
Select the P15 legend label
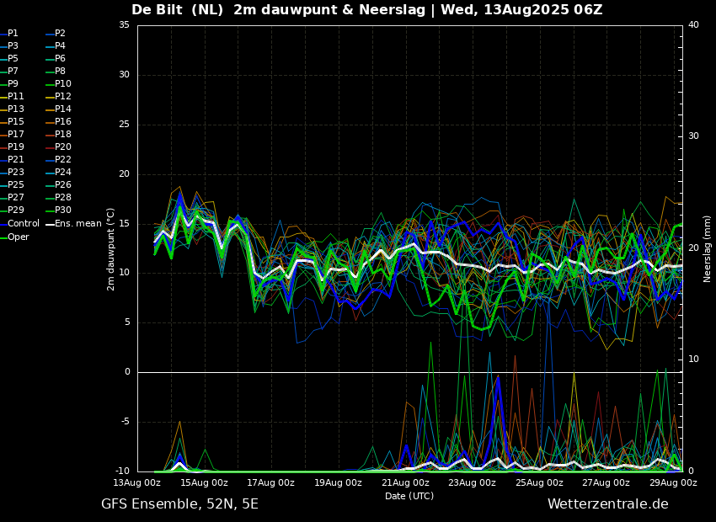click(16, 122)
